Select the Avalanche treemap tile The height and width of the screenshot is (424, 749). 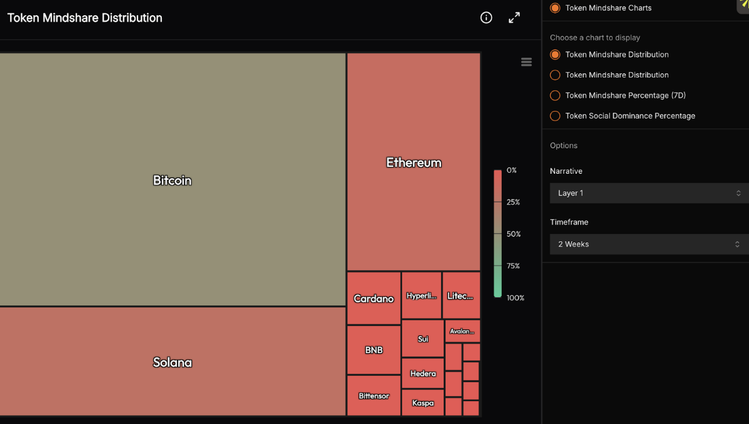click(462, 331)
